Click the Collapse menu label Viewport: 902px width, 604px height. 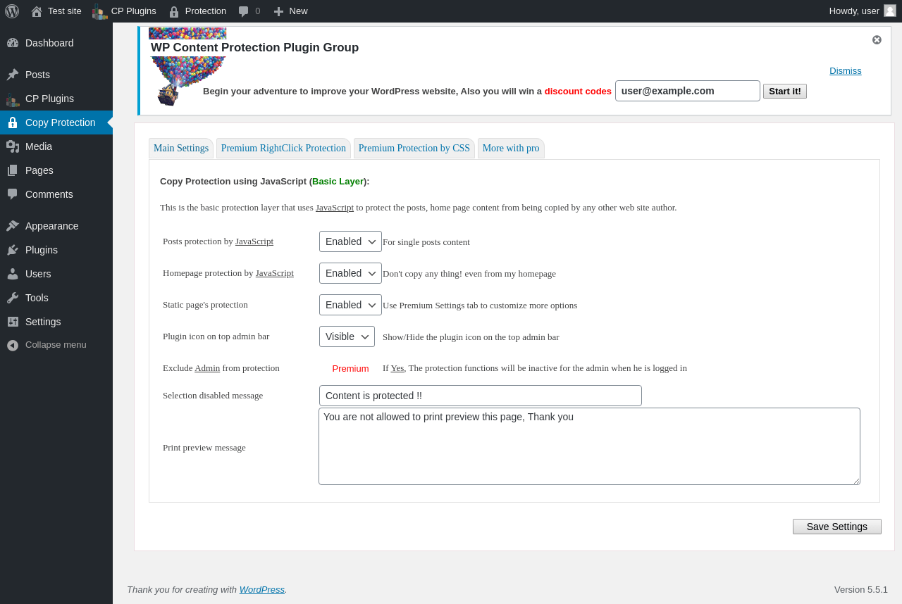click(x=56, y=345)
